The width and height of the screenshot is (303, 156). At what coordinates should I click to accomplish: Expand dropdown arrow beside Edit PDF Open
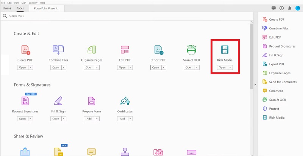click(130, 67)
